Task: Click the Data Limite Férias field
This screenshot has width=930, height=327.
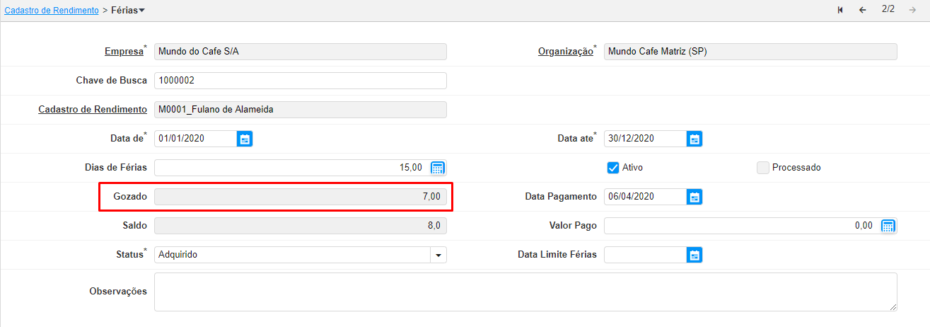Action: (x=645, y=255)
